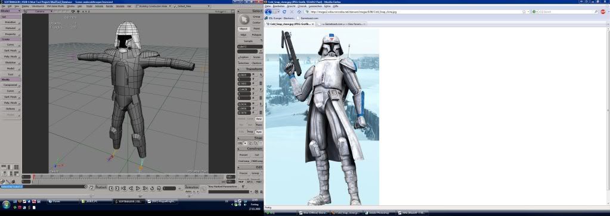
Task: Go to the Firefox home page icon
Action: pyautogui.click(x=299, y=12)
